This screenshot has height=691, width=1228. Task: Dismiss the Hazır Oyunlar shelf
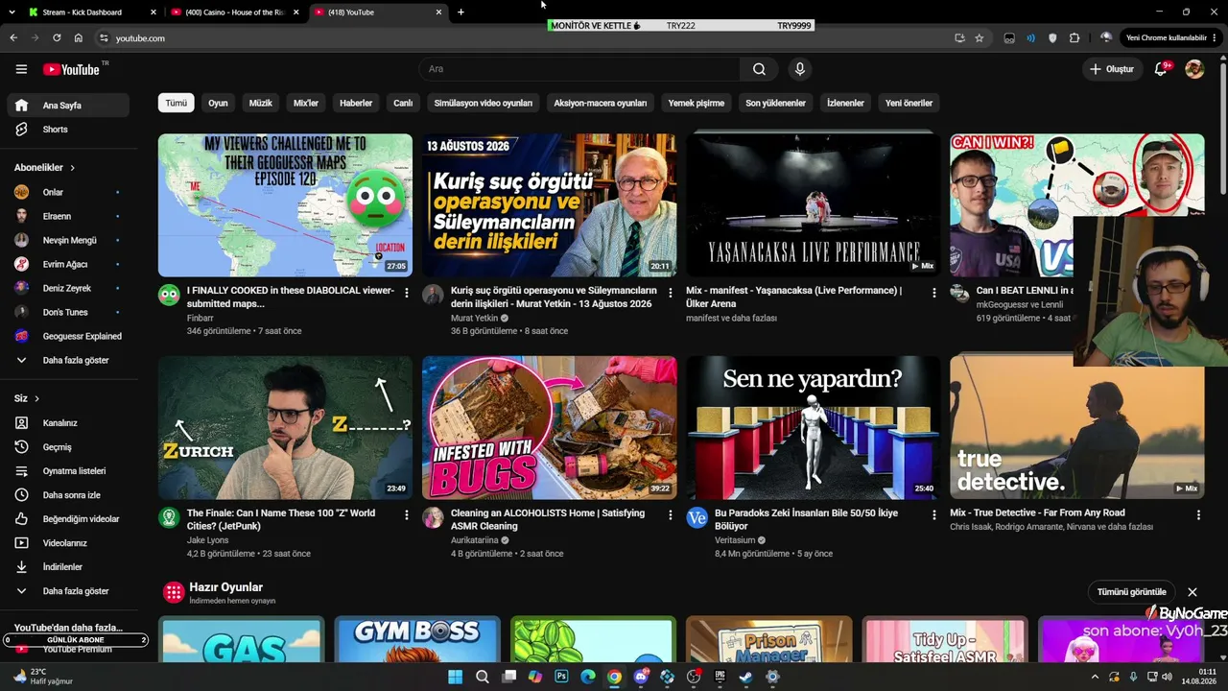point(1193,592)
